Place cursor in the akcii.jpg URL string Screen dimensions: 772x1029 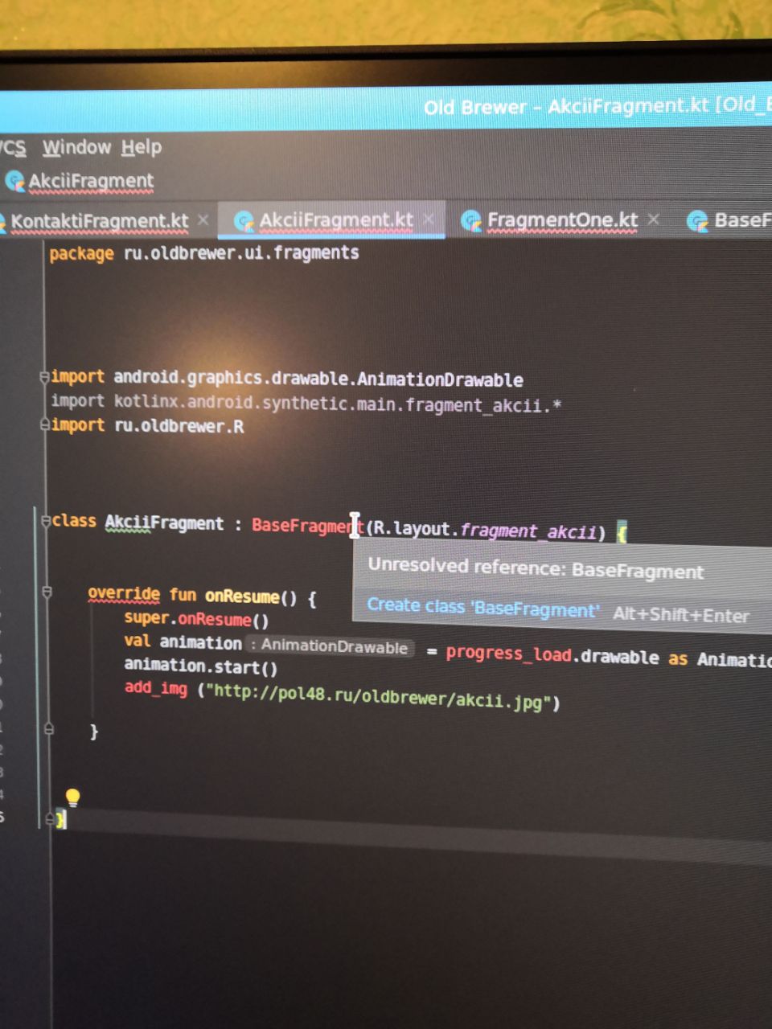[378, 696]
